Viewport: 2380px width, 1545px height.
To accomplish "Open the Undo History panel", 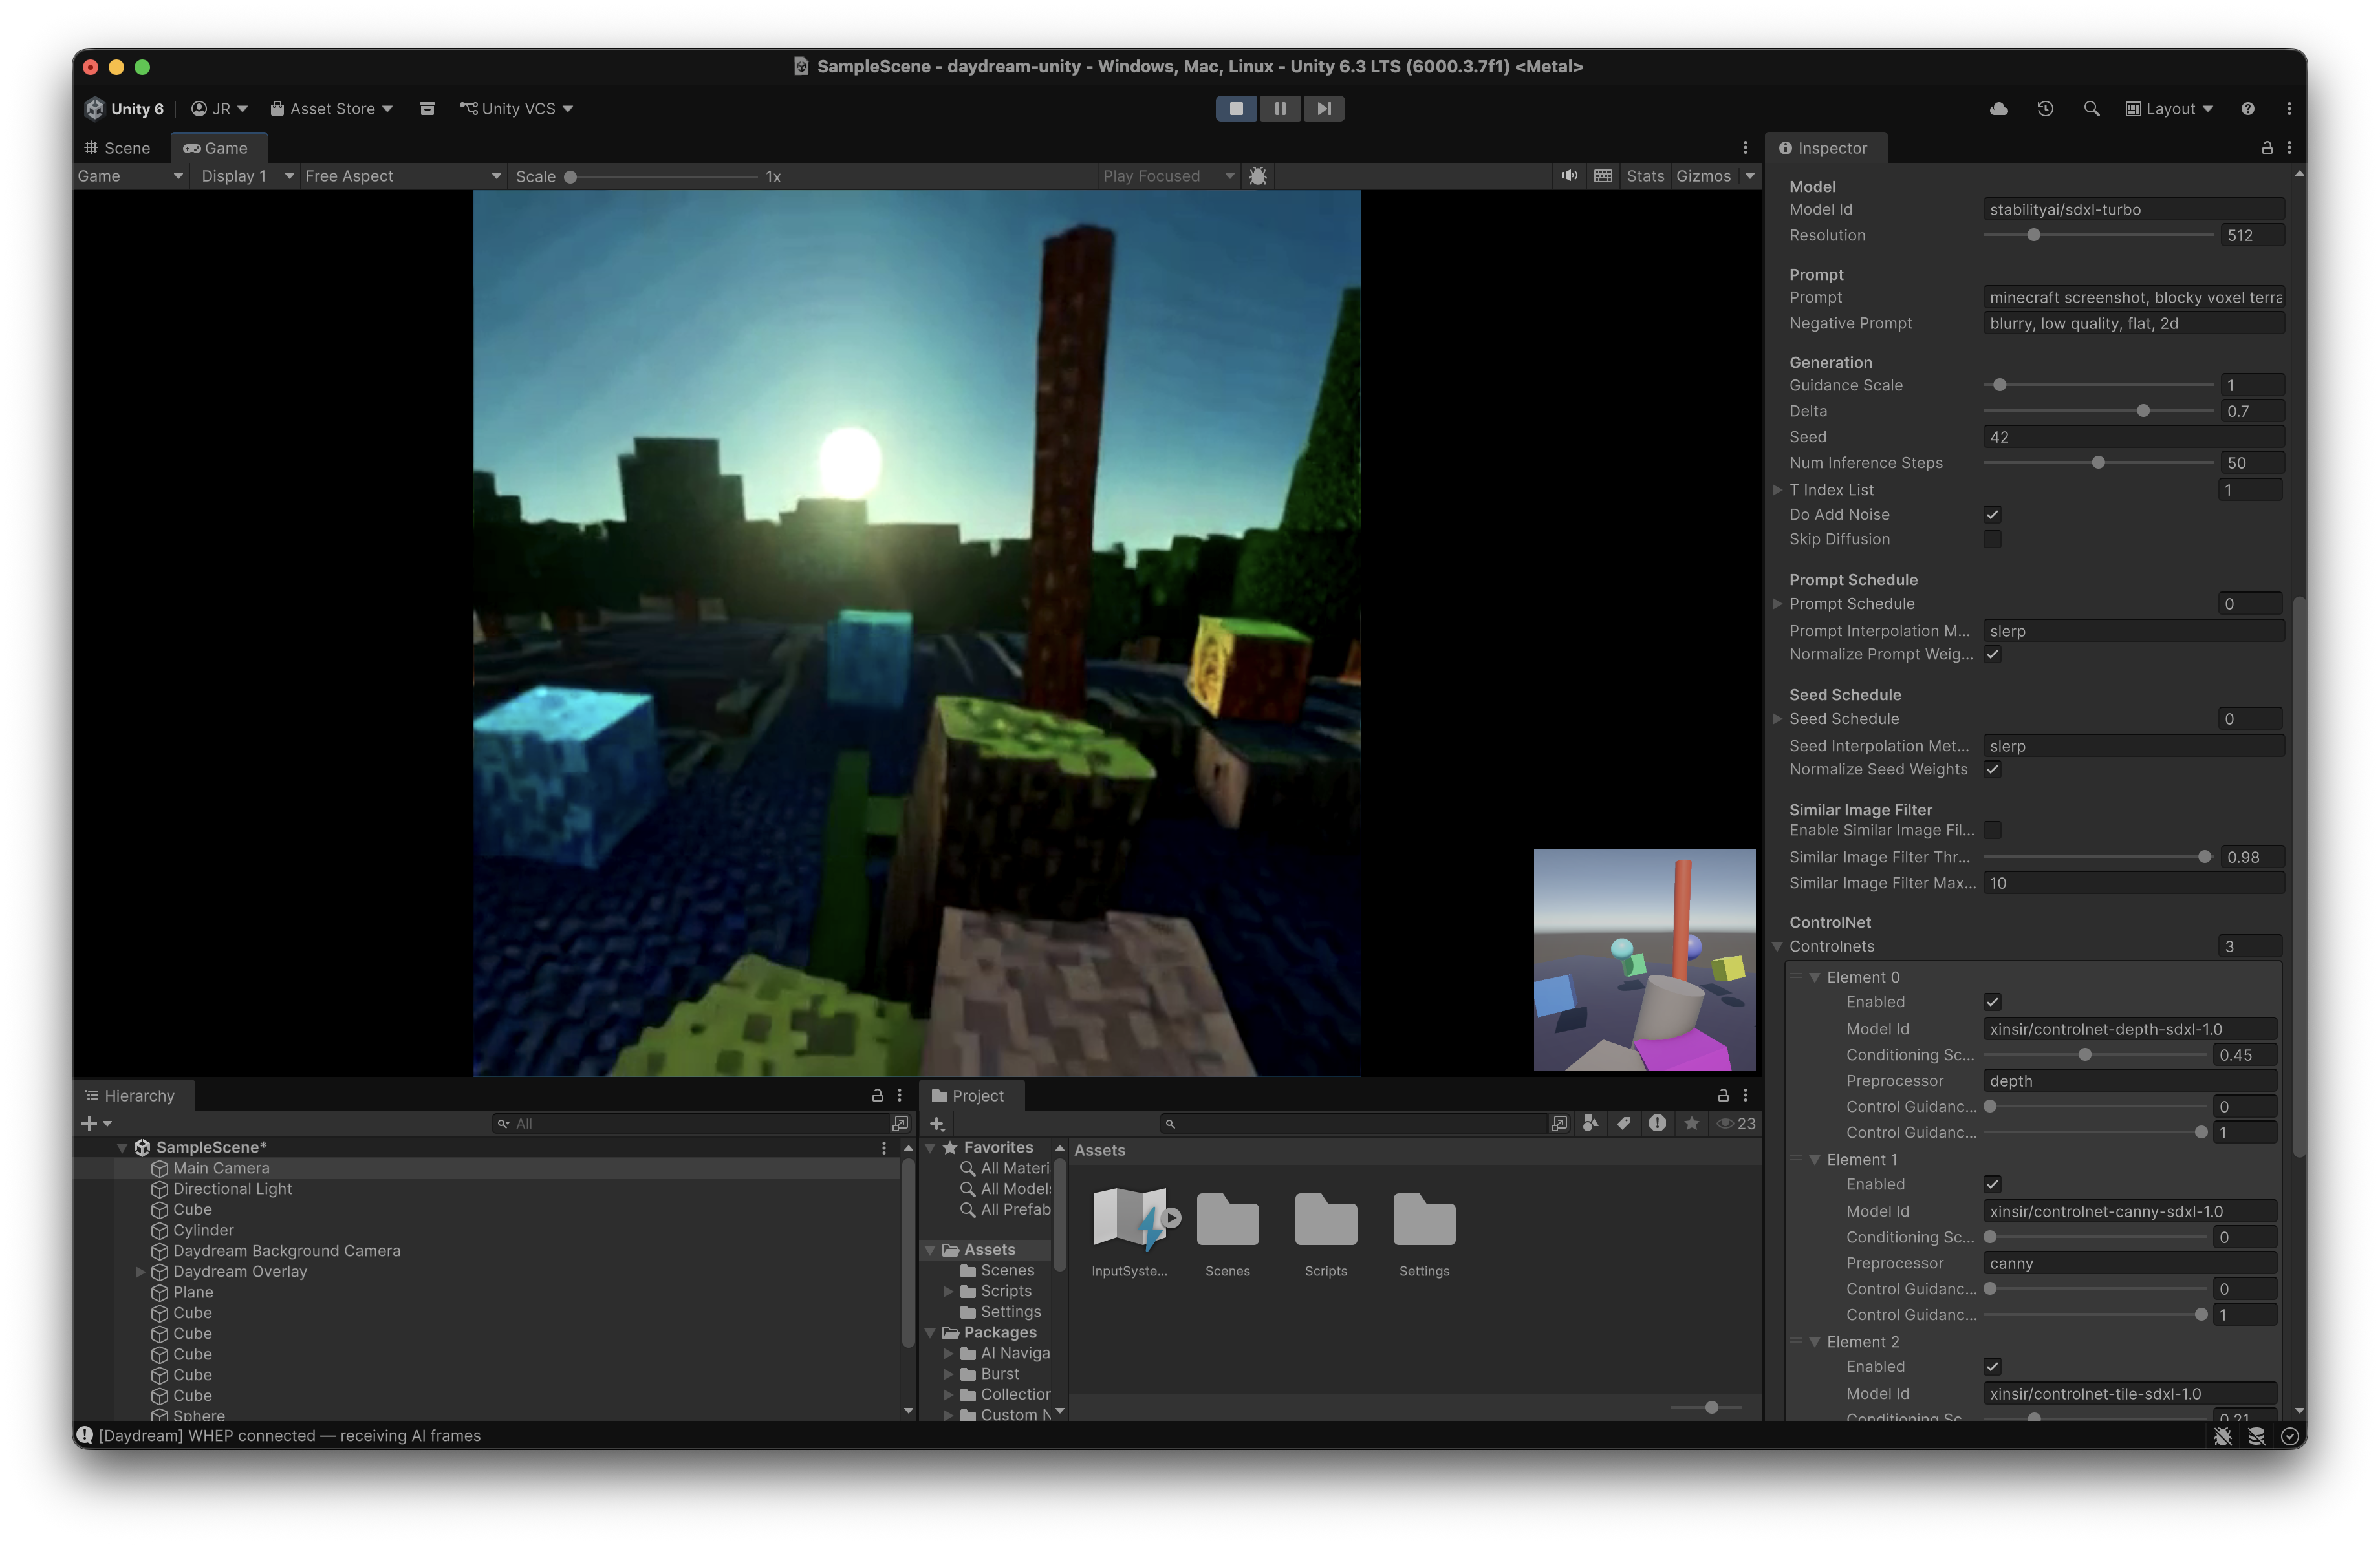I will point(2045,108).
